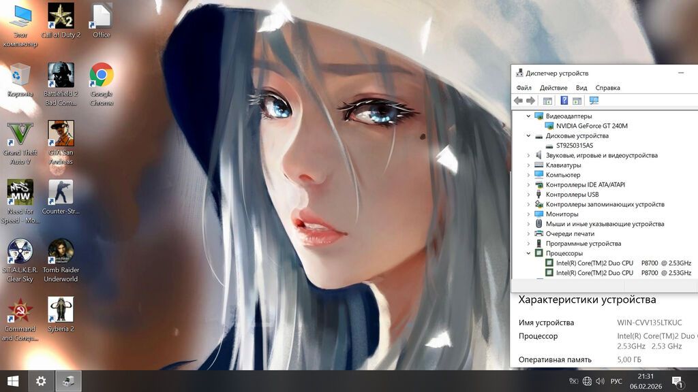This screenshot has height=392, width=698.
Task: Click the properties pane toolbar icon next to Help
Action: (577, 101)
